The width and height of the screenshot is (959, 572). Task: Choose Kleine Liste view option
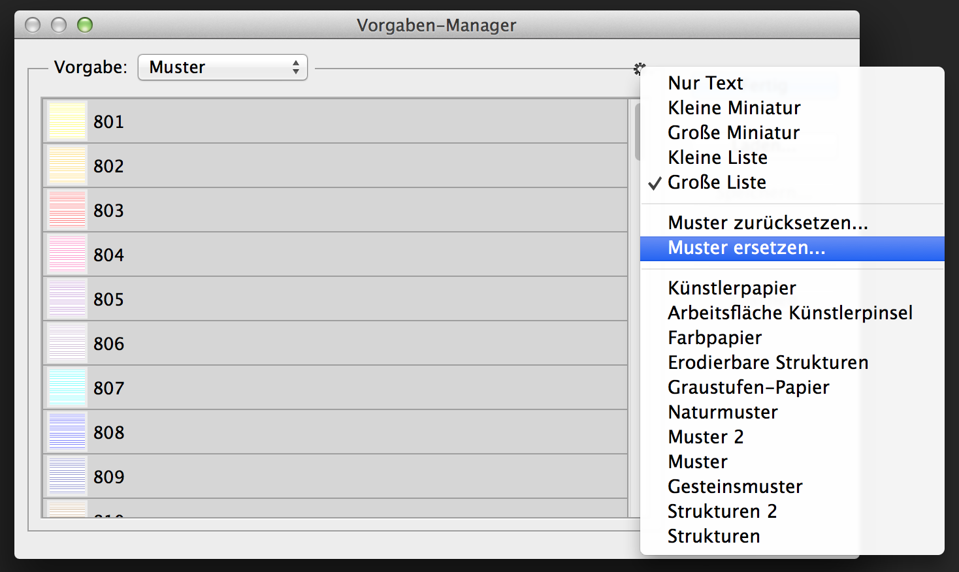(x=717, y=157)
